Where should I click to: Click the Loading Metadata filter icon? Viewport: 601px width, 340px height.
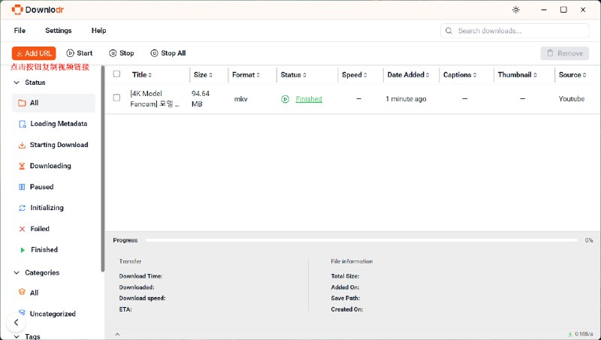coord(23,124)
